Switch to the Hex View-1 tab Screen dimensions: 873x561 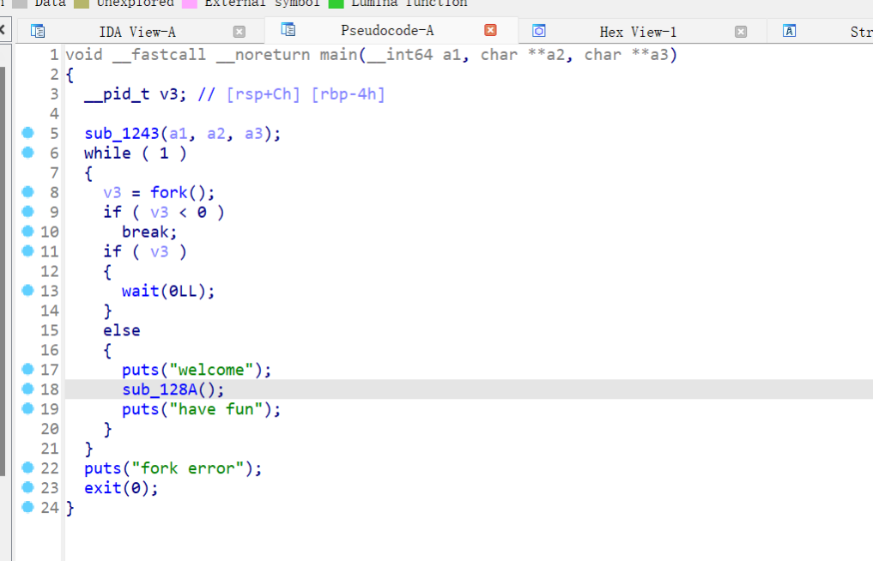[638, 32]
